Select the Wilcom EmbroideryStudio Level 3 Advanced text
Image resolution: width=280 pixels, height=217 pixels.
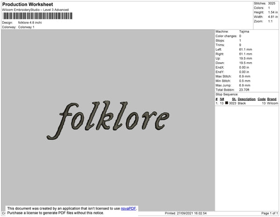(x=35, y=10)
